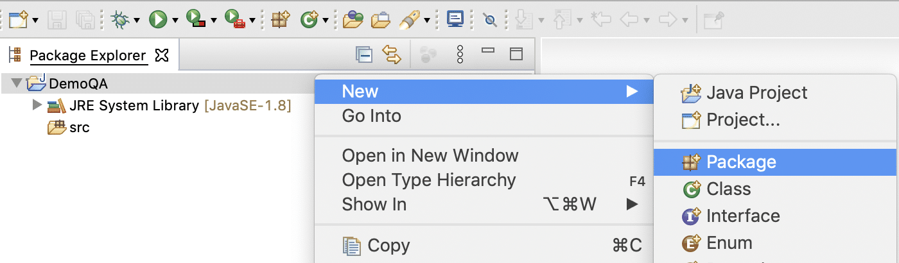Screen dimensions: 899x263
Task: Expand the JRE System Library node
Action: pyautogui.click(x=37, y=105)
